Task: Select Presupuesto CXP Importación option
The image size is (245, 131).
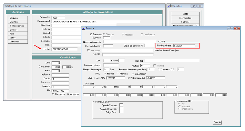Action: click(180, 109)
